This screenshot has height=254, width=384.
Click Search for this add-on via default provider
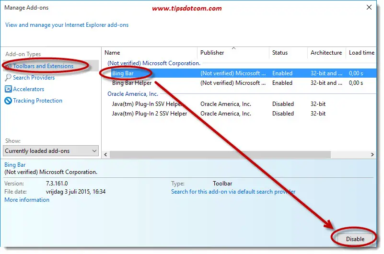coord(233,192)
